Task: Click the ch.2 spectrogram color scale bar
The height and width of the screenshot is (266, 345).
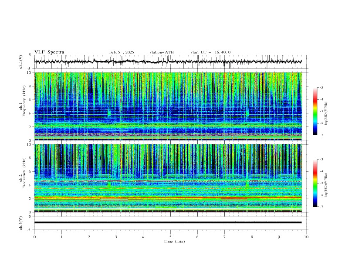Action: point(315,183)
